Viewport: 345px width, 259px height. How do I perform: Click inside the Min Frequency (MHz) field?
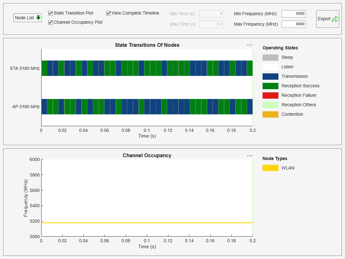click(294, 14)
